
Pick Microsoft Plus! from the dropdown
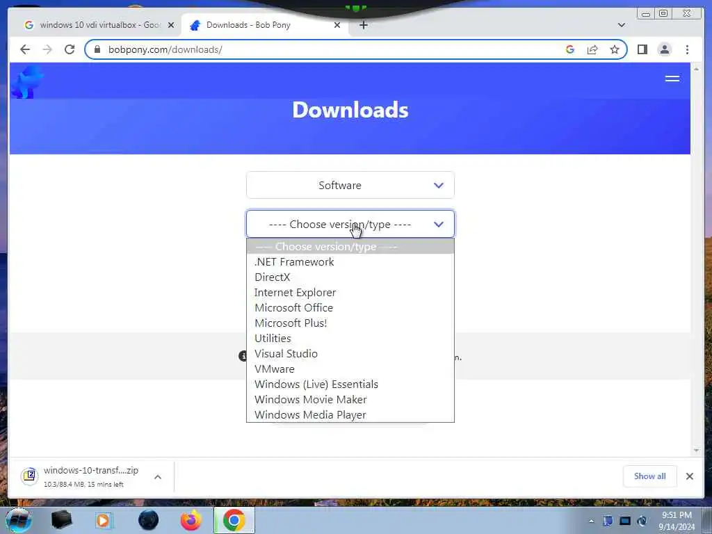click(350, 323)
